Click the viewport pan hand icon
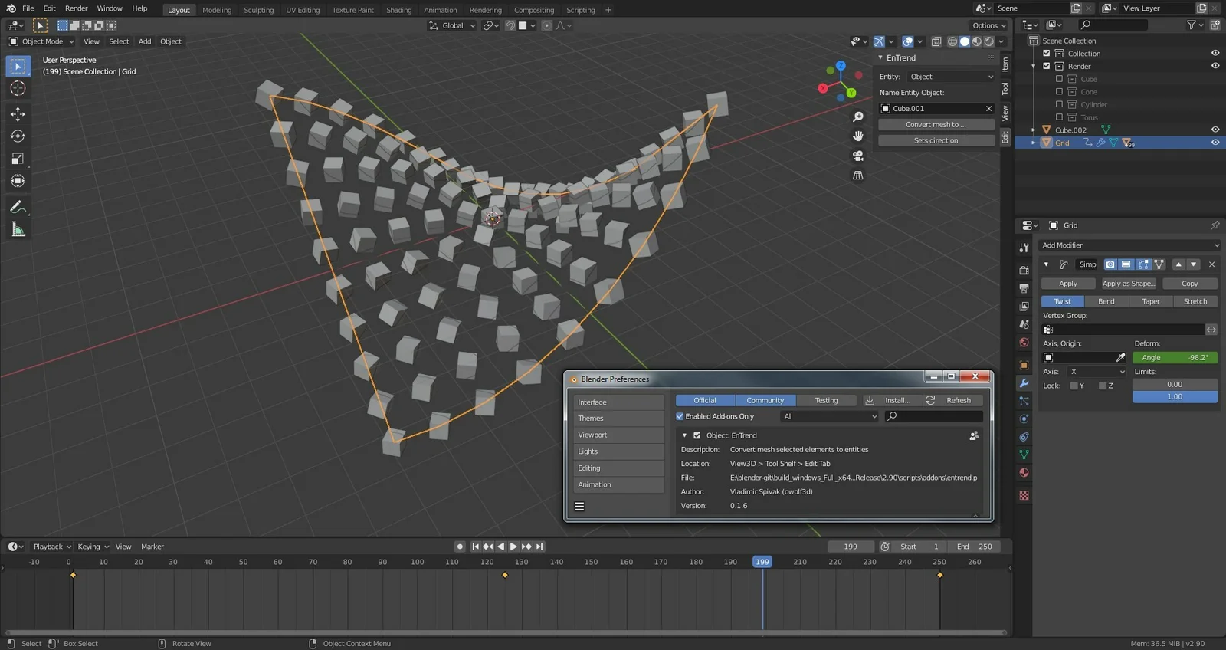 coord(858,136)
